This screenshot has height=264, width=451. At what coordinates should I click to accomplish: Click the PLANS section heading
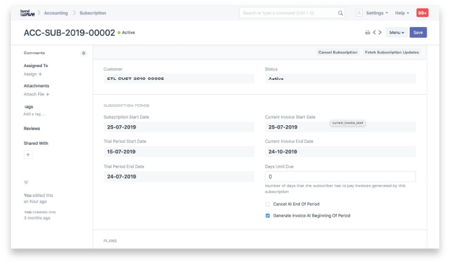pos(110,241)
